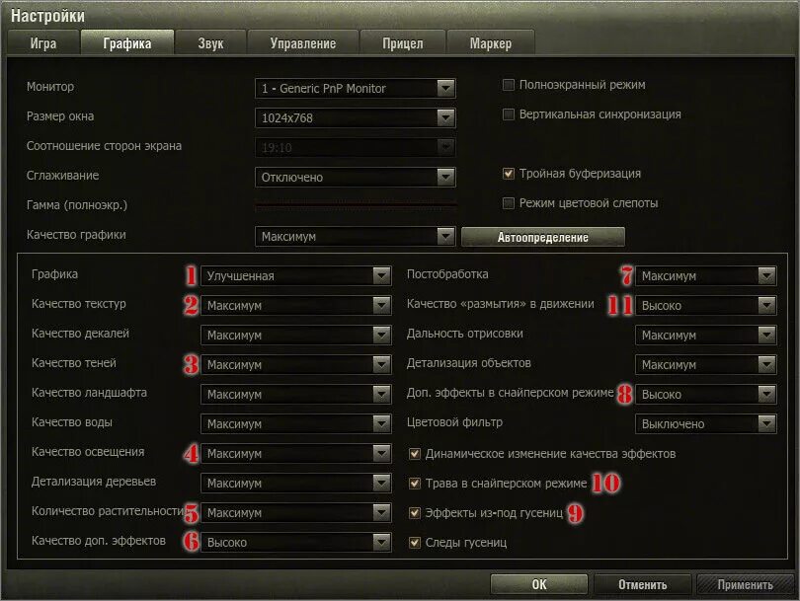Click the Гамма slider track

pos(356,205)
